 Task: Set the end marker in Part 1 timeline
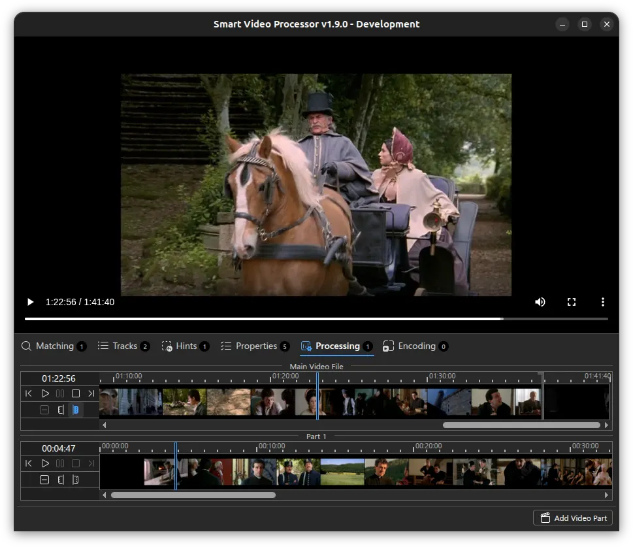[76, 480]
